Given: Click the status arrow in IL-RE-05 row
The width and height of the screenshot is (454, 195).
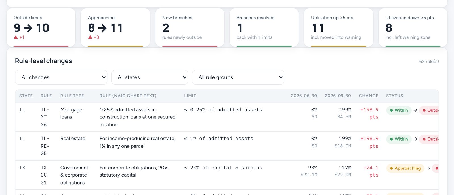Looking at the screenshot, I should tap(415, 139).
